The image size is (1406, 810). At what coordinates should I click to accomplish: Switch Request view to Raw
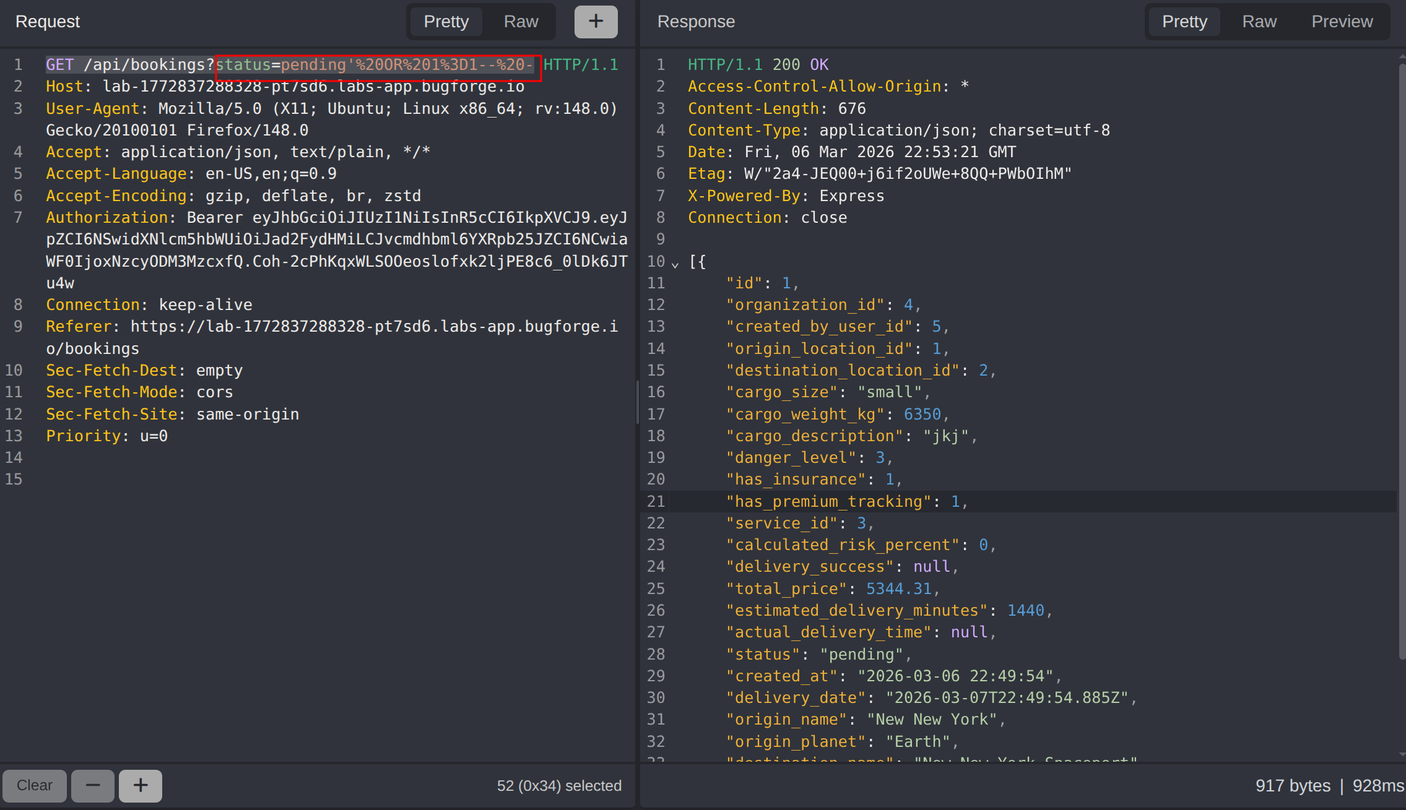point(521,22)
